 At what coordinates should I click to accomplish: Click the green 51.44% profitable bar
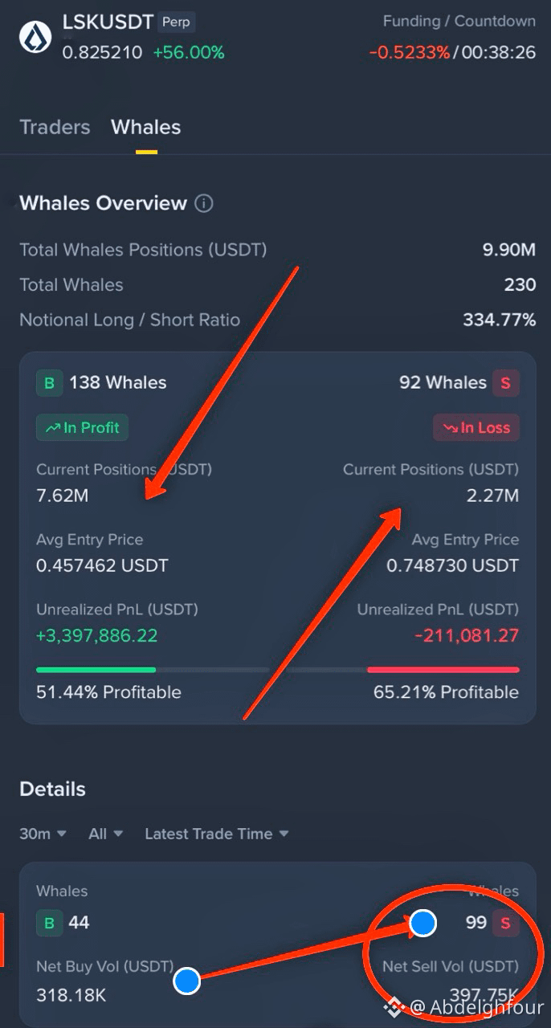point(96,669)
